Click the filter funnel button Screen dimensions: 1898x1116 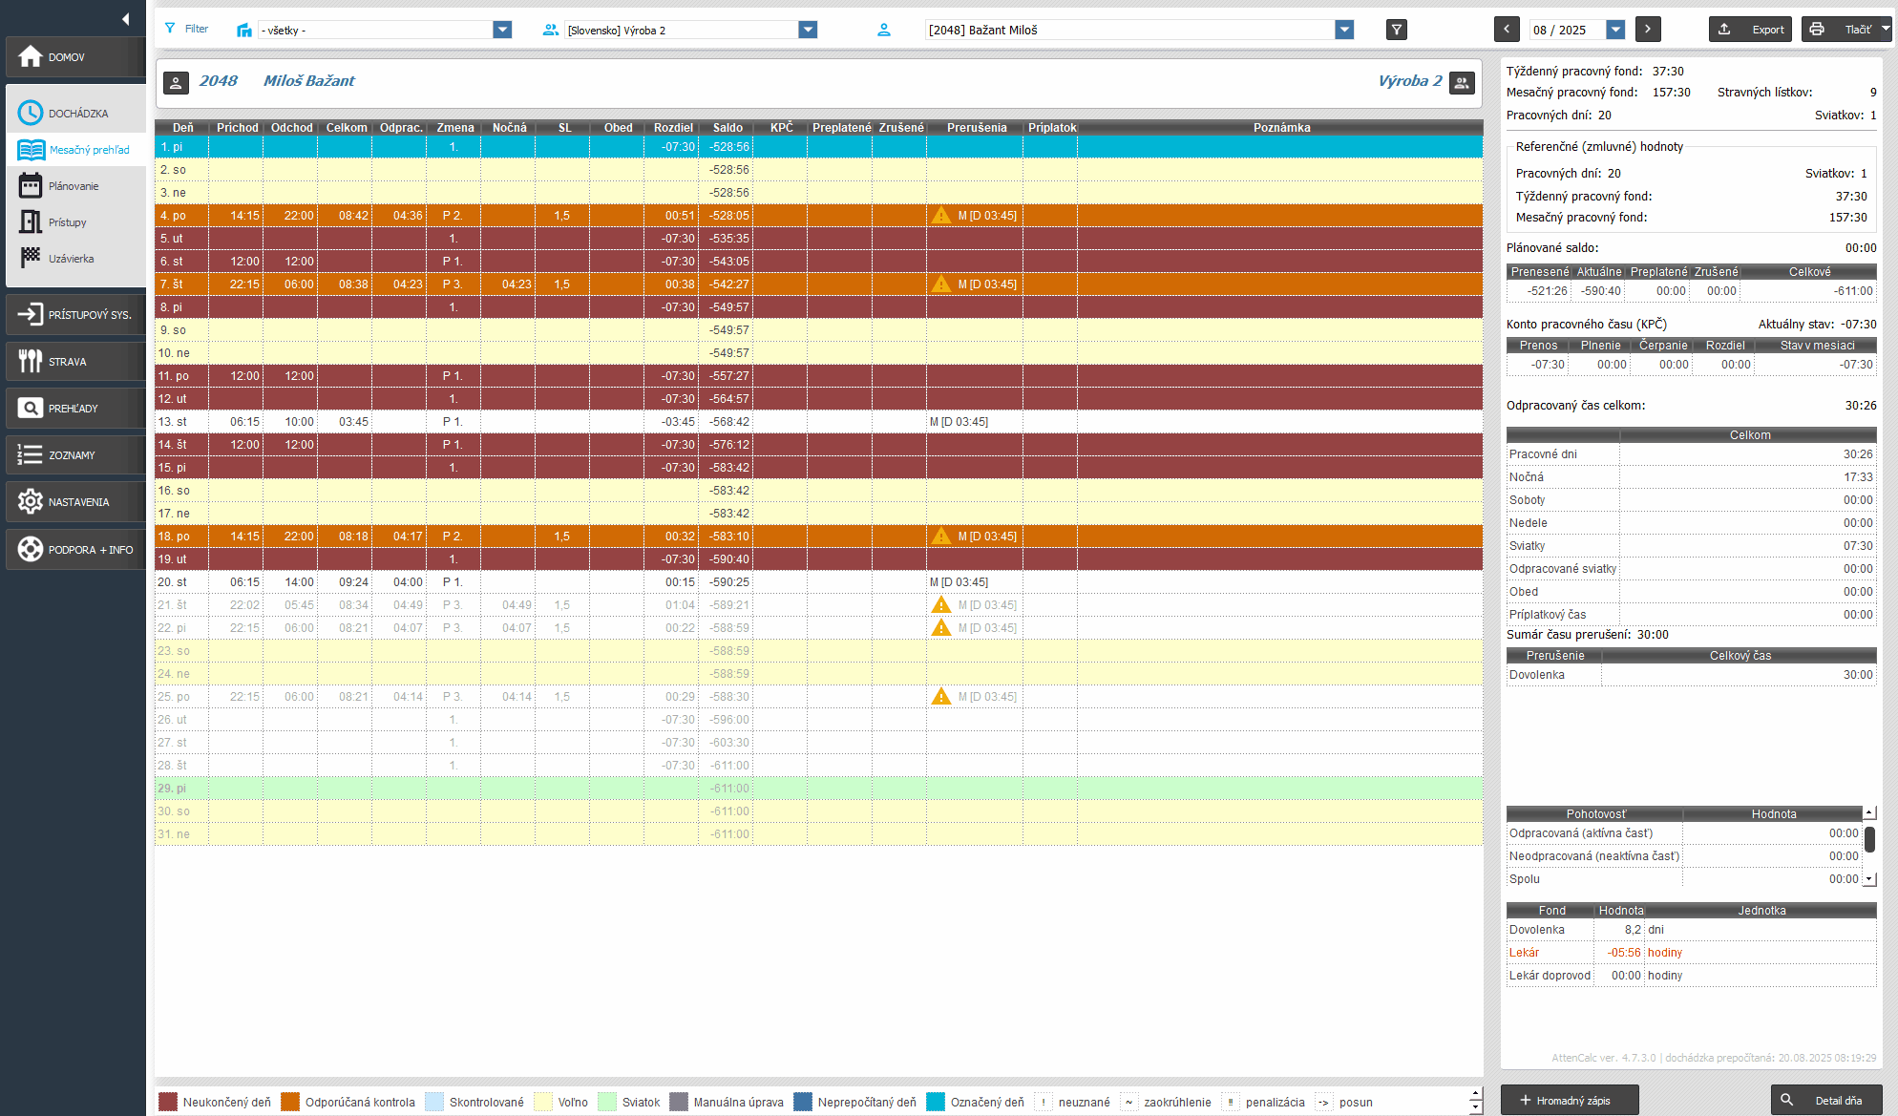(1396, 30)
